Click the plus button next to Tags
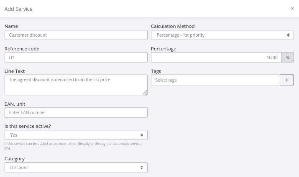 [x=286, y=80]
